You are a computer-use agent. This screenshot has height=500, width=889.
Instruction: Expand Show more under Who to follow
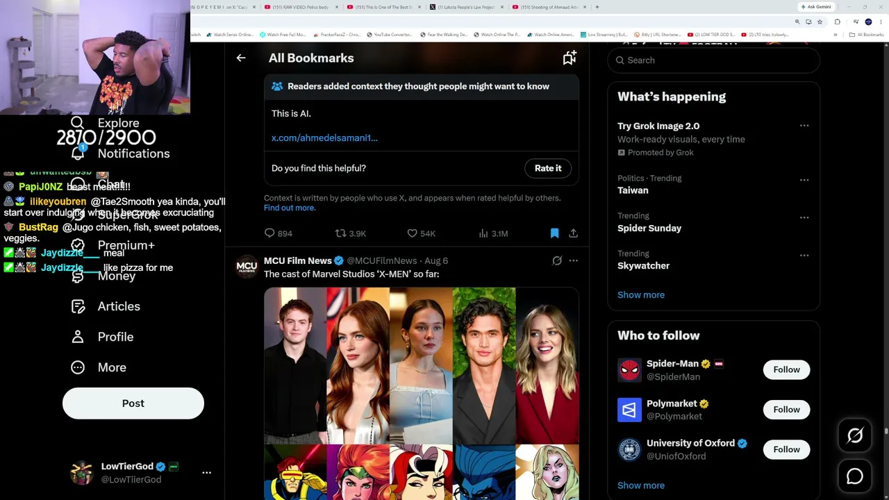641,485
